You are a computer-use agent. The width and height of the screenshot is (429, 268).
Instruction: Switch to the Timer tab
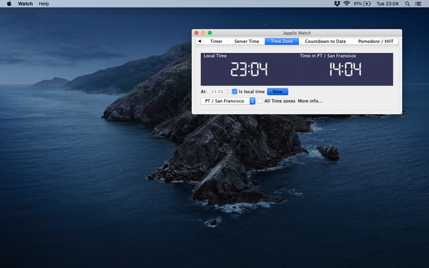point(216,42)
